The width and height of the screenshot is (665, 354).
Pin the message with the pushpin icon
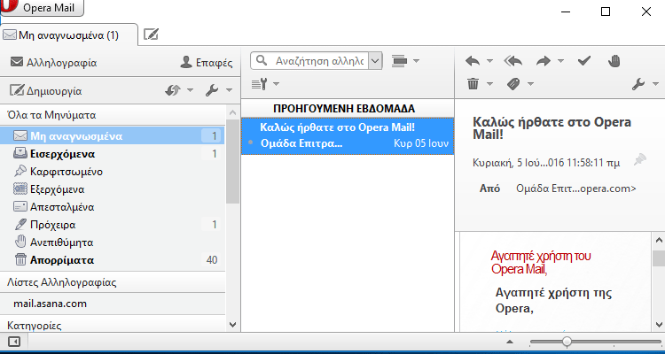click(x=639, y=160)
